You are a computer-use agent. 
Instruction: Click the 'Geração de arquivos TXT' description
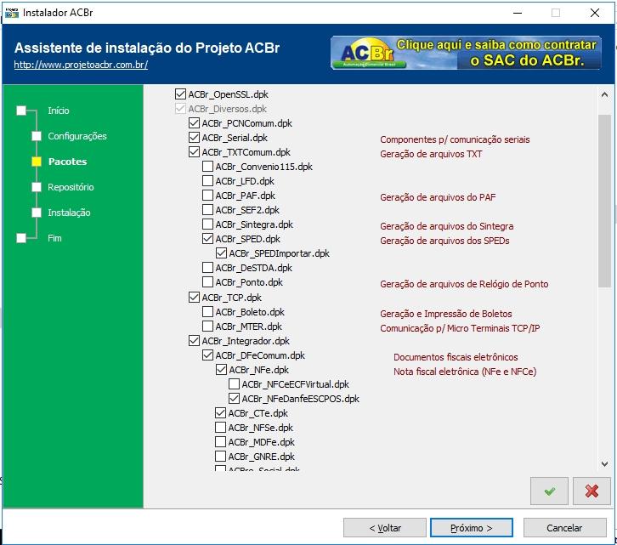(x=431, y=154)
